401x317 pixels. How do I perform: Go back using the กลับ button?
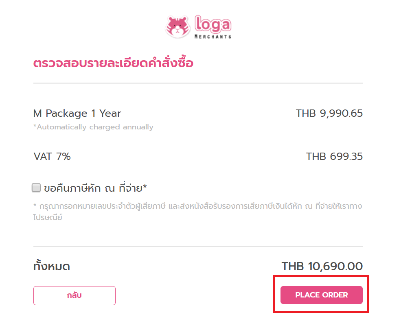pos(75,295)
